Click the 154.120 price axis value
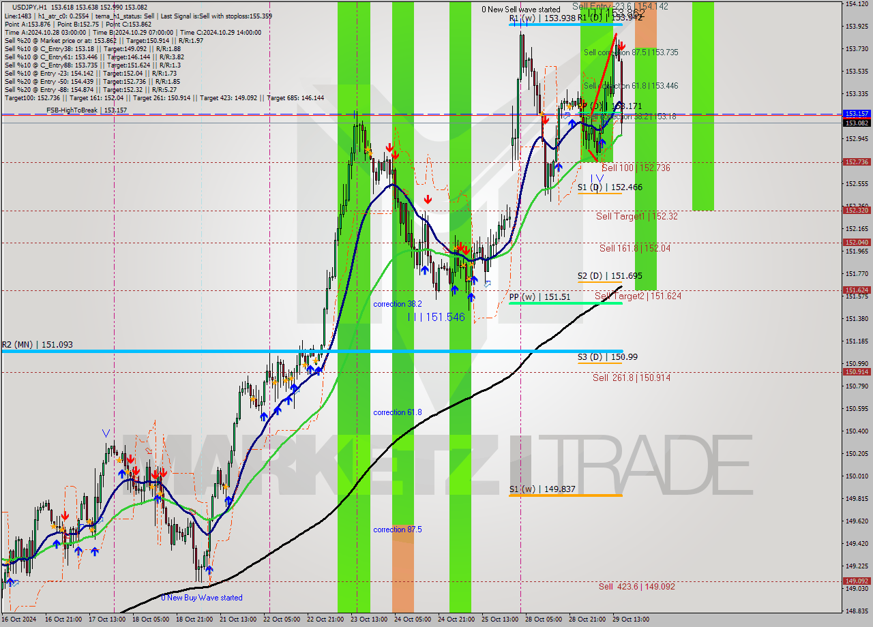This screenshot has height=627, width=873. pos(857,4)
